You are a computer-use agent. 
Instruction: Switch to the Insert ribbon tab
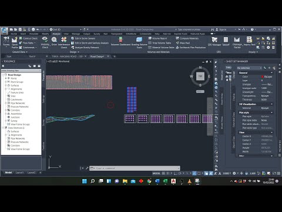(x=23, y=34)
